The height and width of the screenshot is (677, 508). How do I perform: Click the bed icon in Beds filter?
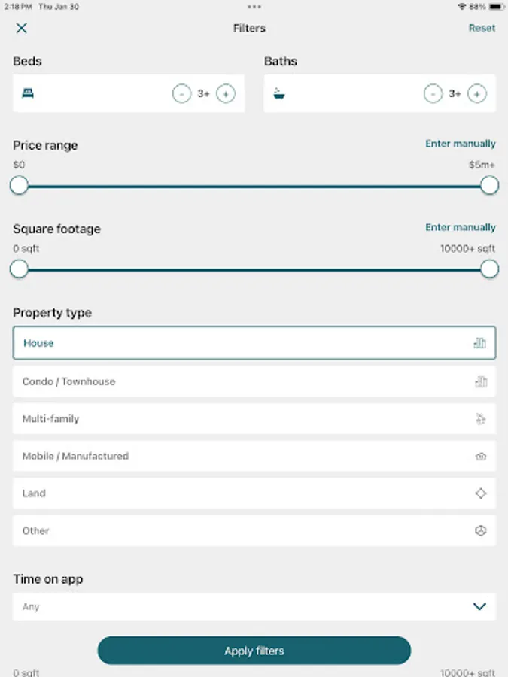click(x=26, y=93)
